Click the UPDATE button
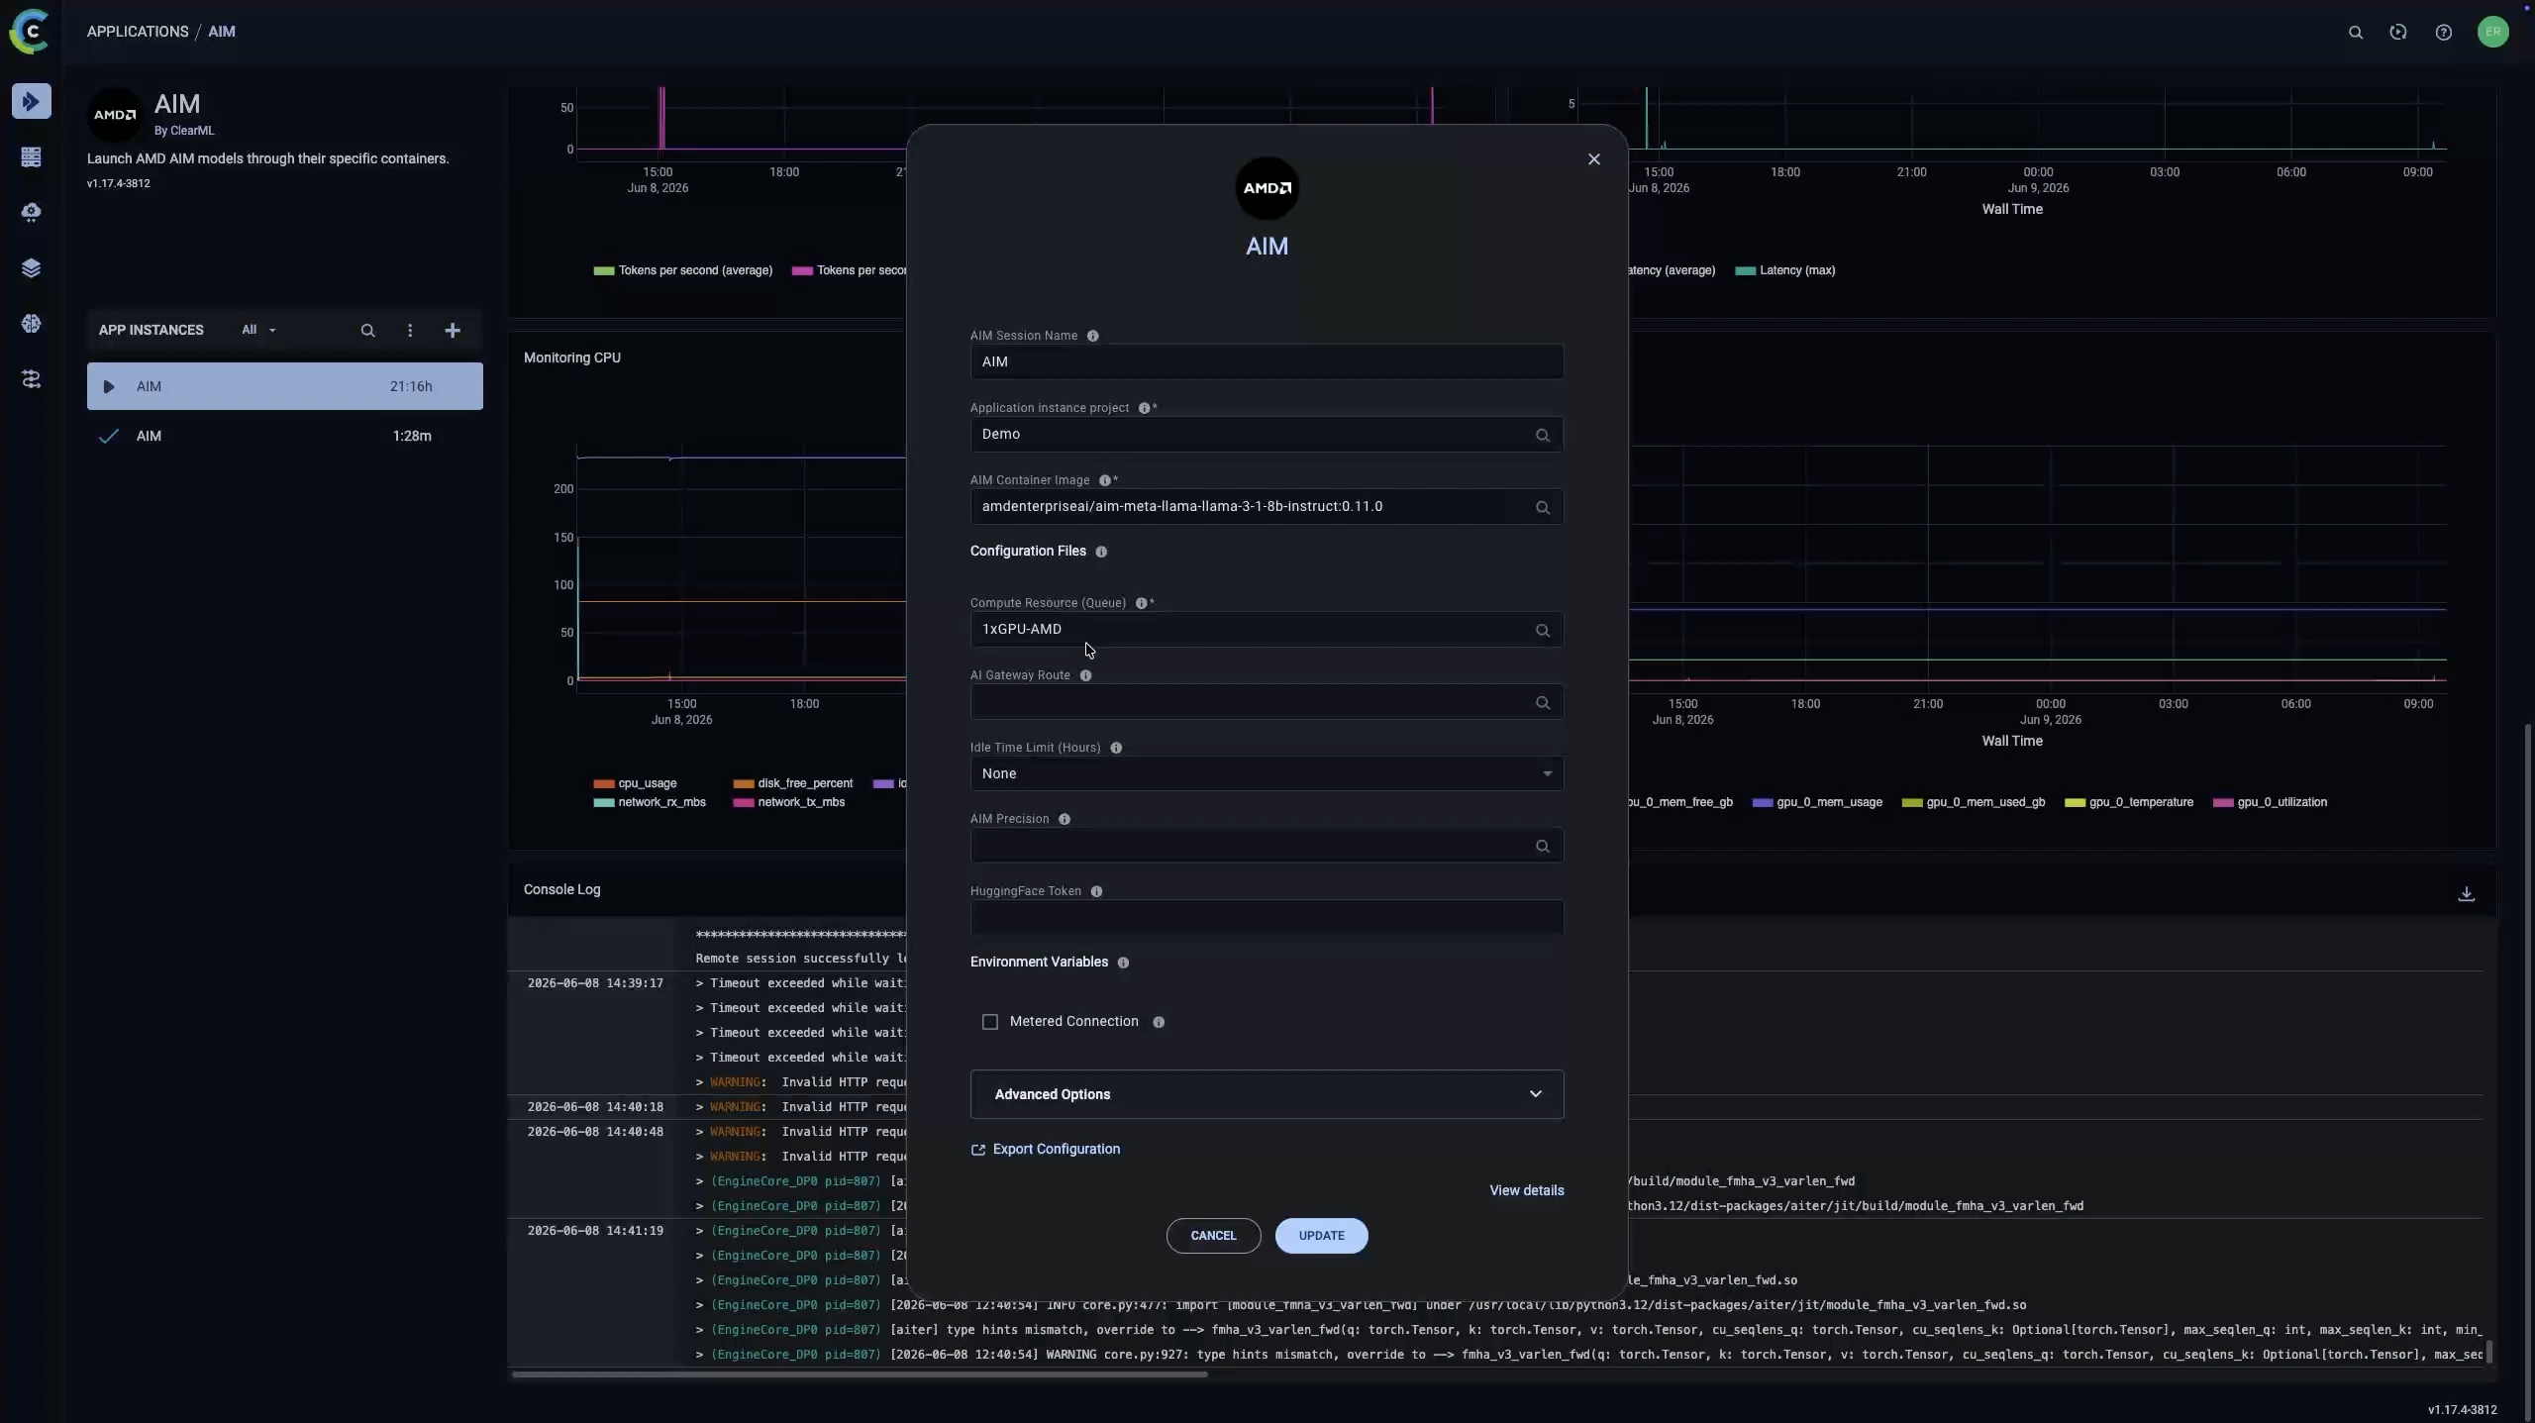 point(1321,1236)
